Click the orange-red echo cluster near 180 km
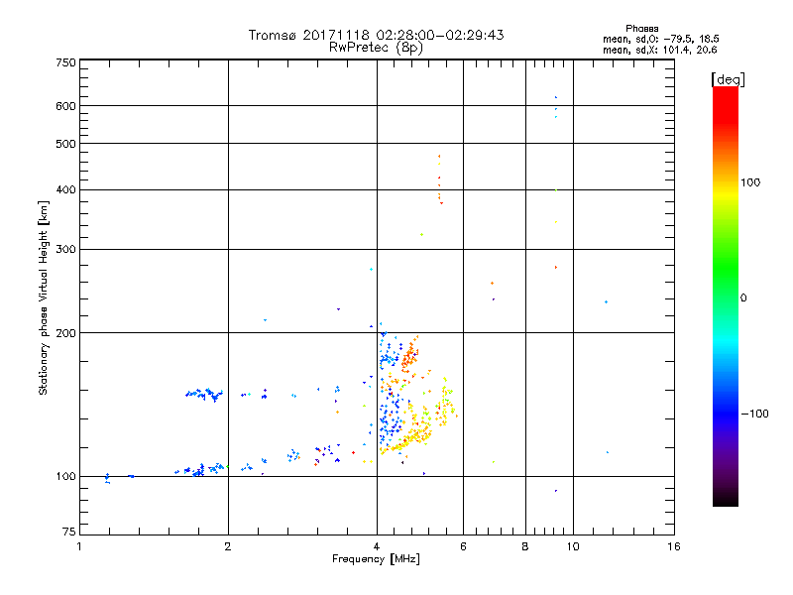The height and width of the screenshot is (595, 793). [x=409, y=356]
